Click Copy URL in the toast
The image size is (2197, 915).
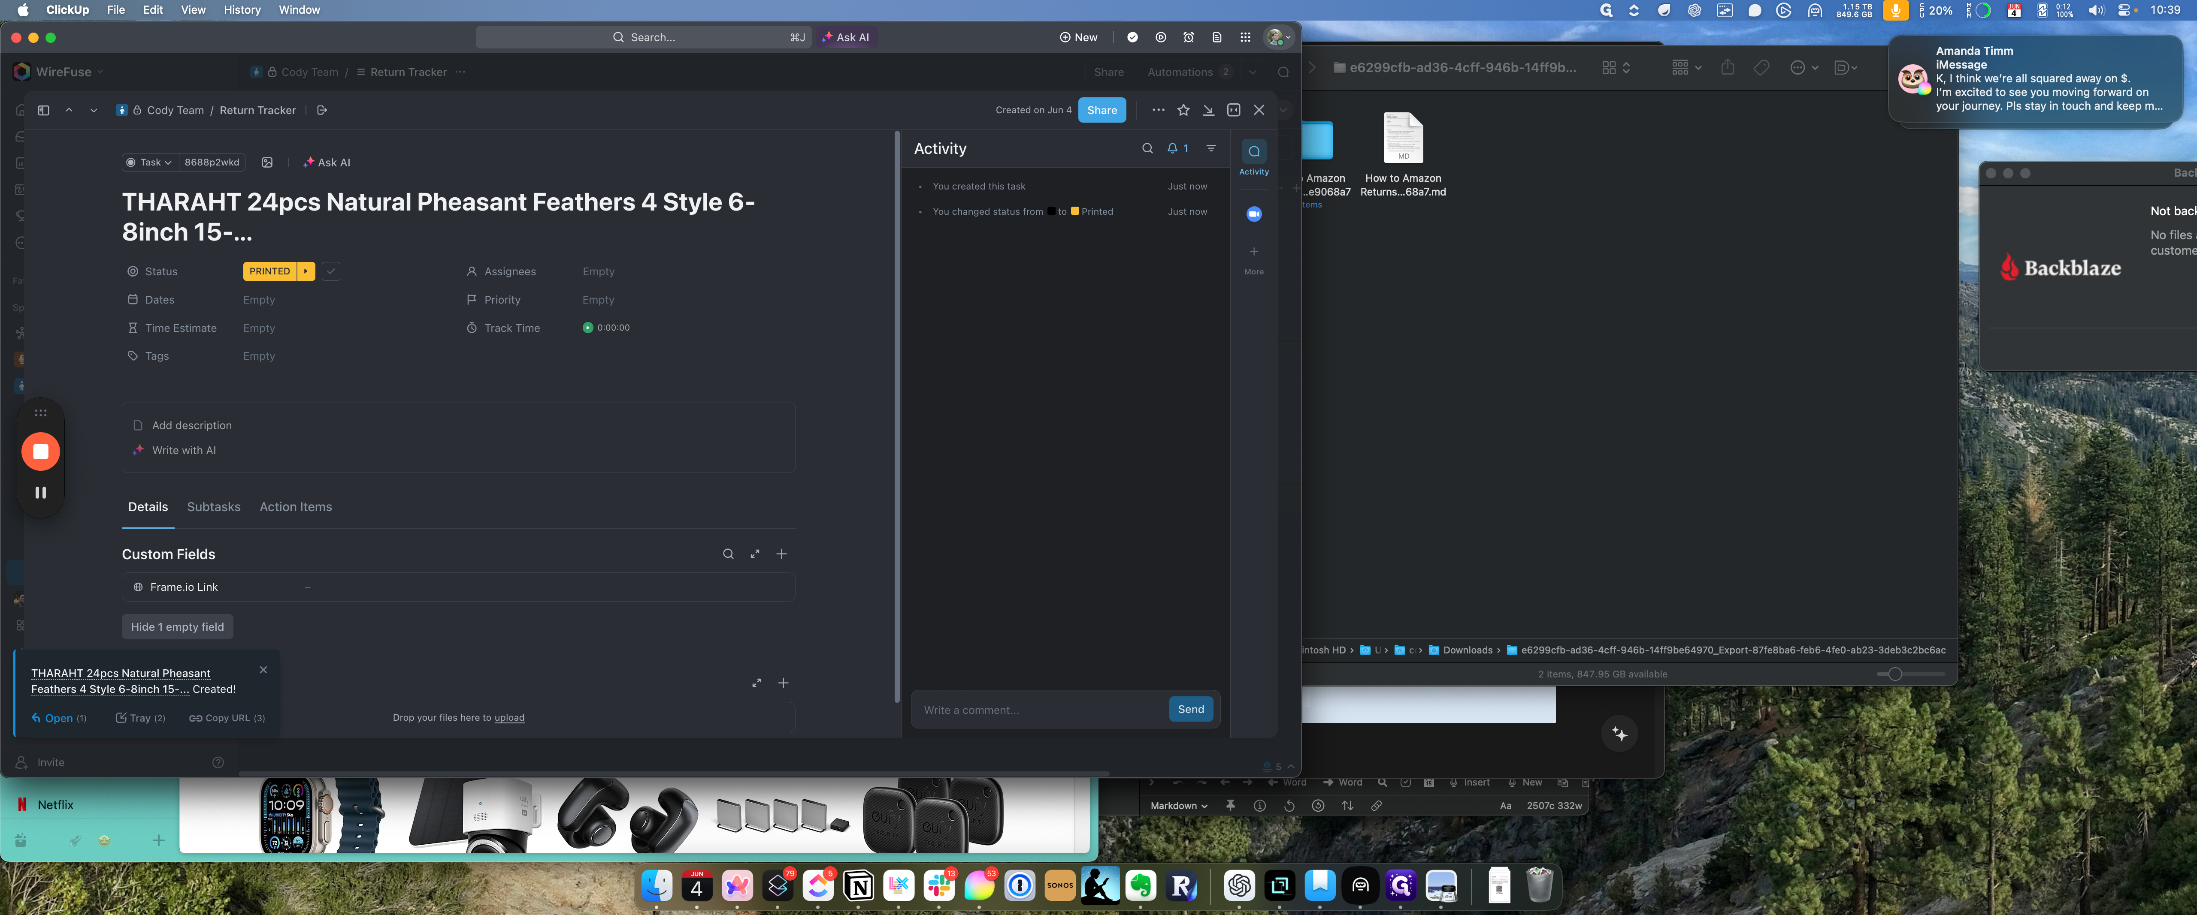(227, 718)
